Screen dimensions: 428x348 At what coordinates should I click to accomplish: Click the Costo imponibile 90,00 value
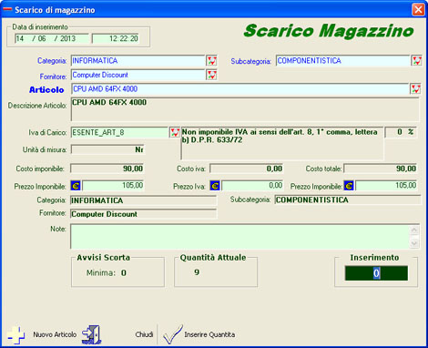[x=107, y=169]
